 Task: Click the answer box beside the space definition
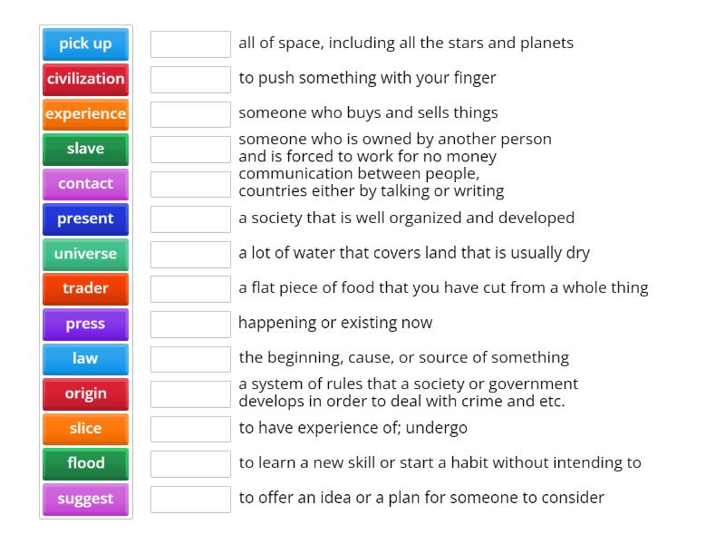coord(190,43)
